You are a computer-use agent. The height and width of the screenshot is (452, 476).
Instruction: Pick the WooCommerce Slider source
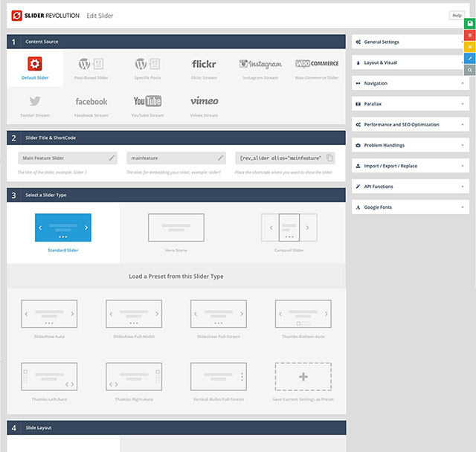tap(317, 68)
